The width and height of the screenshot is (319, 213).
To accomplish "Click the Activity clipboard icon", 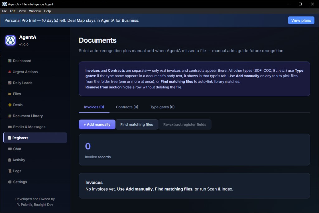I will (9, 160).
